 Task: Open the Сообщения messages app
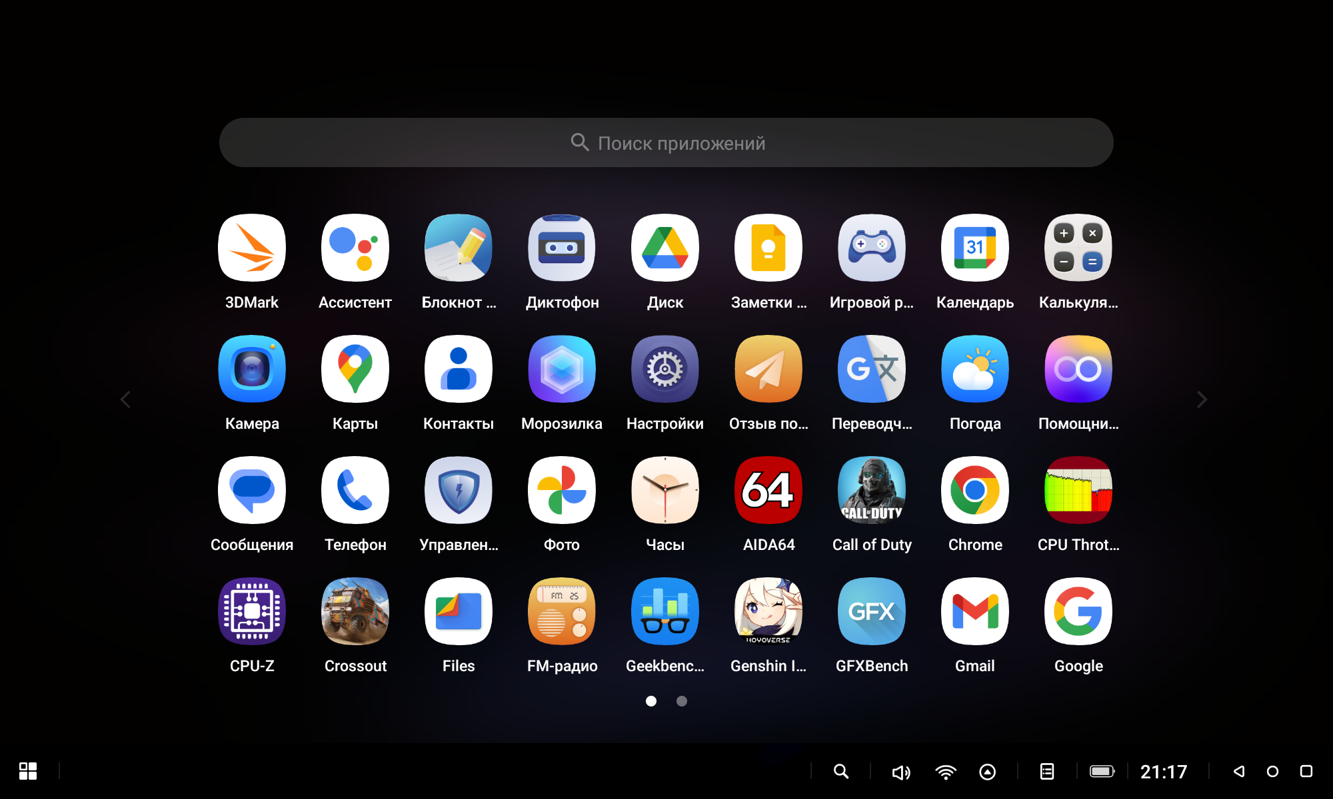(252, 490)
